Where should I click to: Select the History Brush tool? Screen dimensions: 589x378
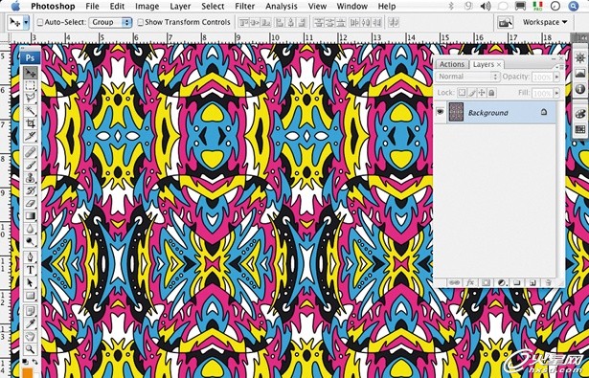click(30, 190)
